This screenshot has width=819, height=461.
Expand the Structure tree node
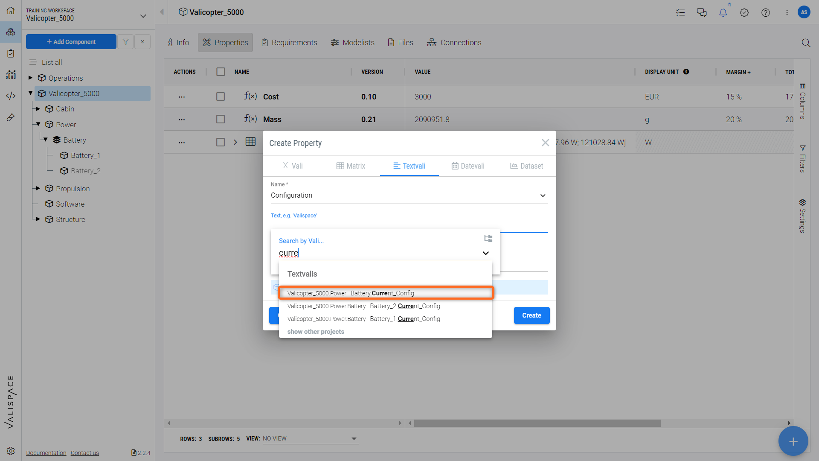pos(38,219)
